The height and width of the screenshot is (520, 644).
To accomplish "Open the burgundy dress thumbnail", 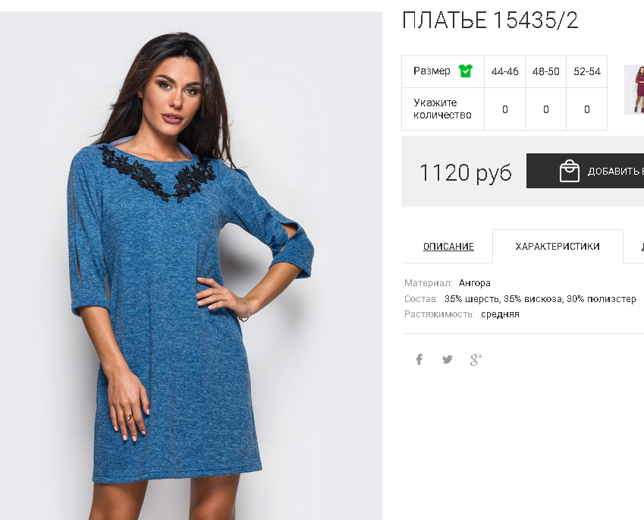I will coord(634,90).
